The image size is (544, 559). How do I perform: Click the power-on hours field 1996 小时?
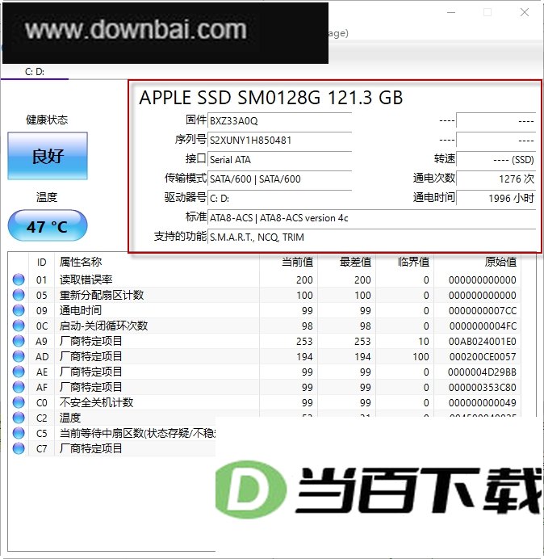pos(496,198)
